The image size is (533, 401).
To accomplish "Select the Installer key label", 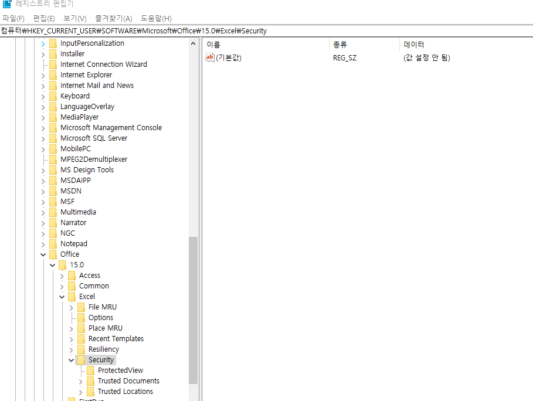I will click(x=72, y=54).
